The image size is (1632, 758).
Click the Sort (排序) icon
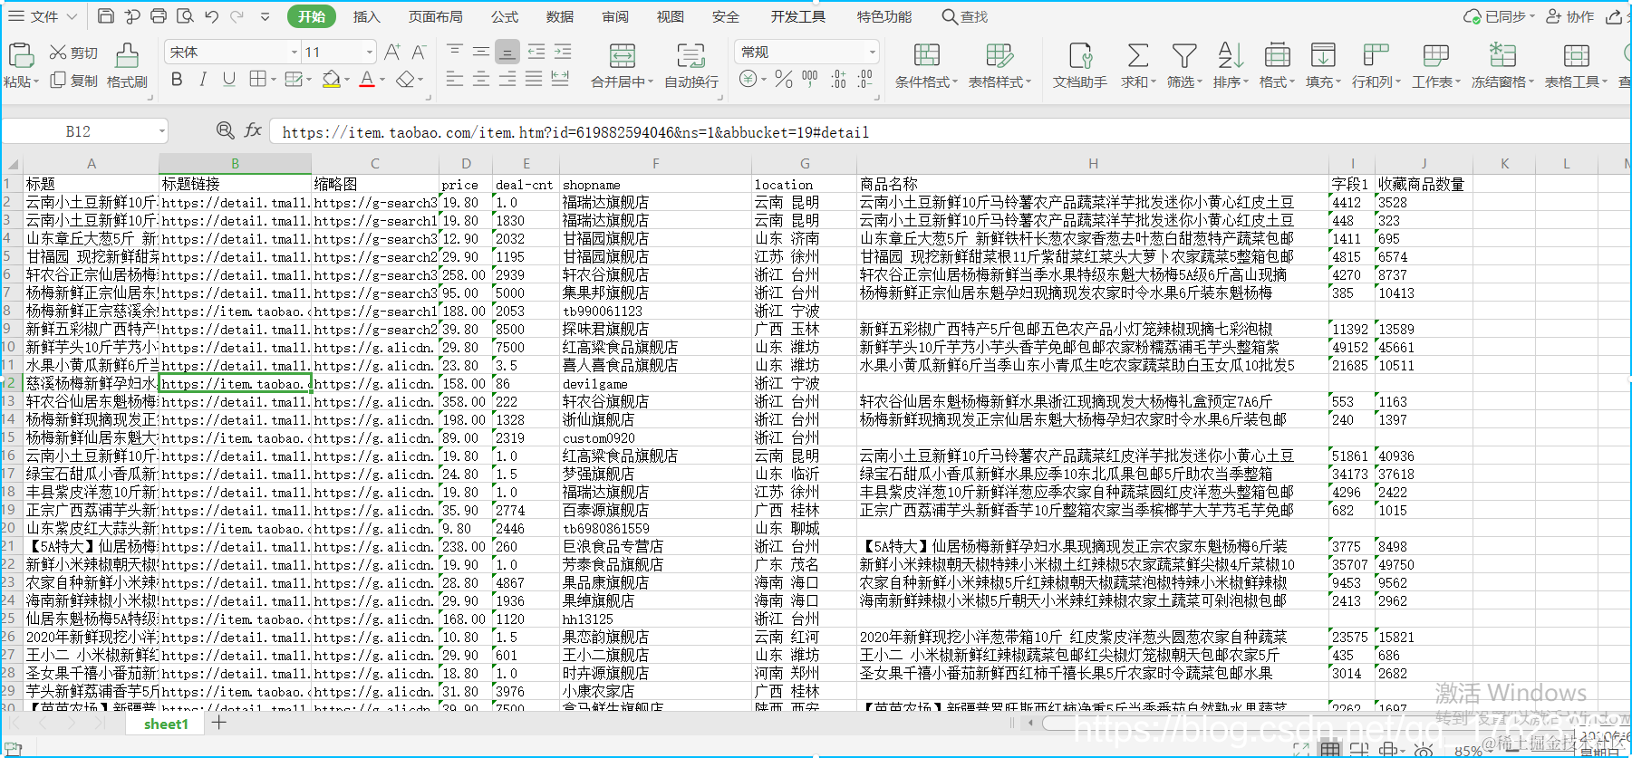click(1231, 55)
